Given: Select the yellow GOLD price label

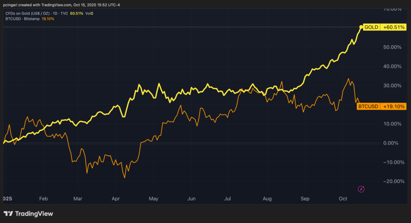Looking at the screenshot, I should [x=371, y=27].
